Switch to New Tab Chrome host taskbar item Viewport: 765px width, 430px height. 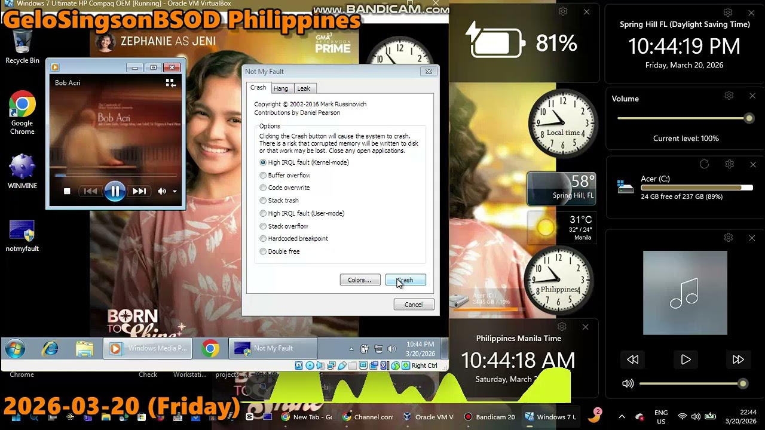click(x=306, y=417)
